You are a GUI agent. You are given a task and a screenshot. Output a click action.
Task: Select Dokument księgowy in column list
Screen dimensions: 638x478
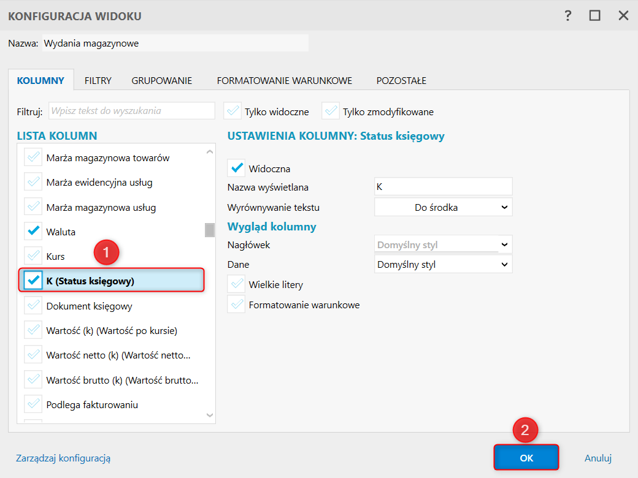click(x=89, y=306)
